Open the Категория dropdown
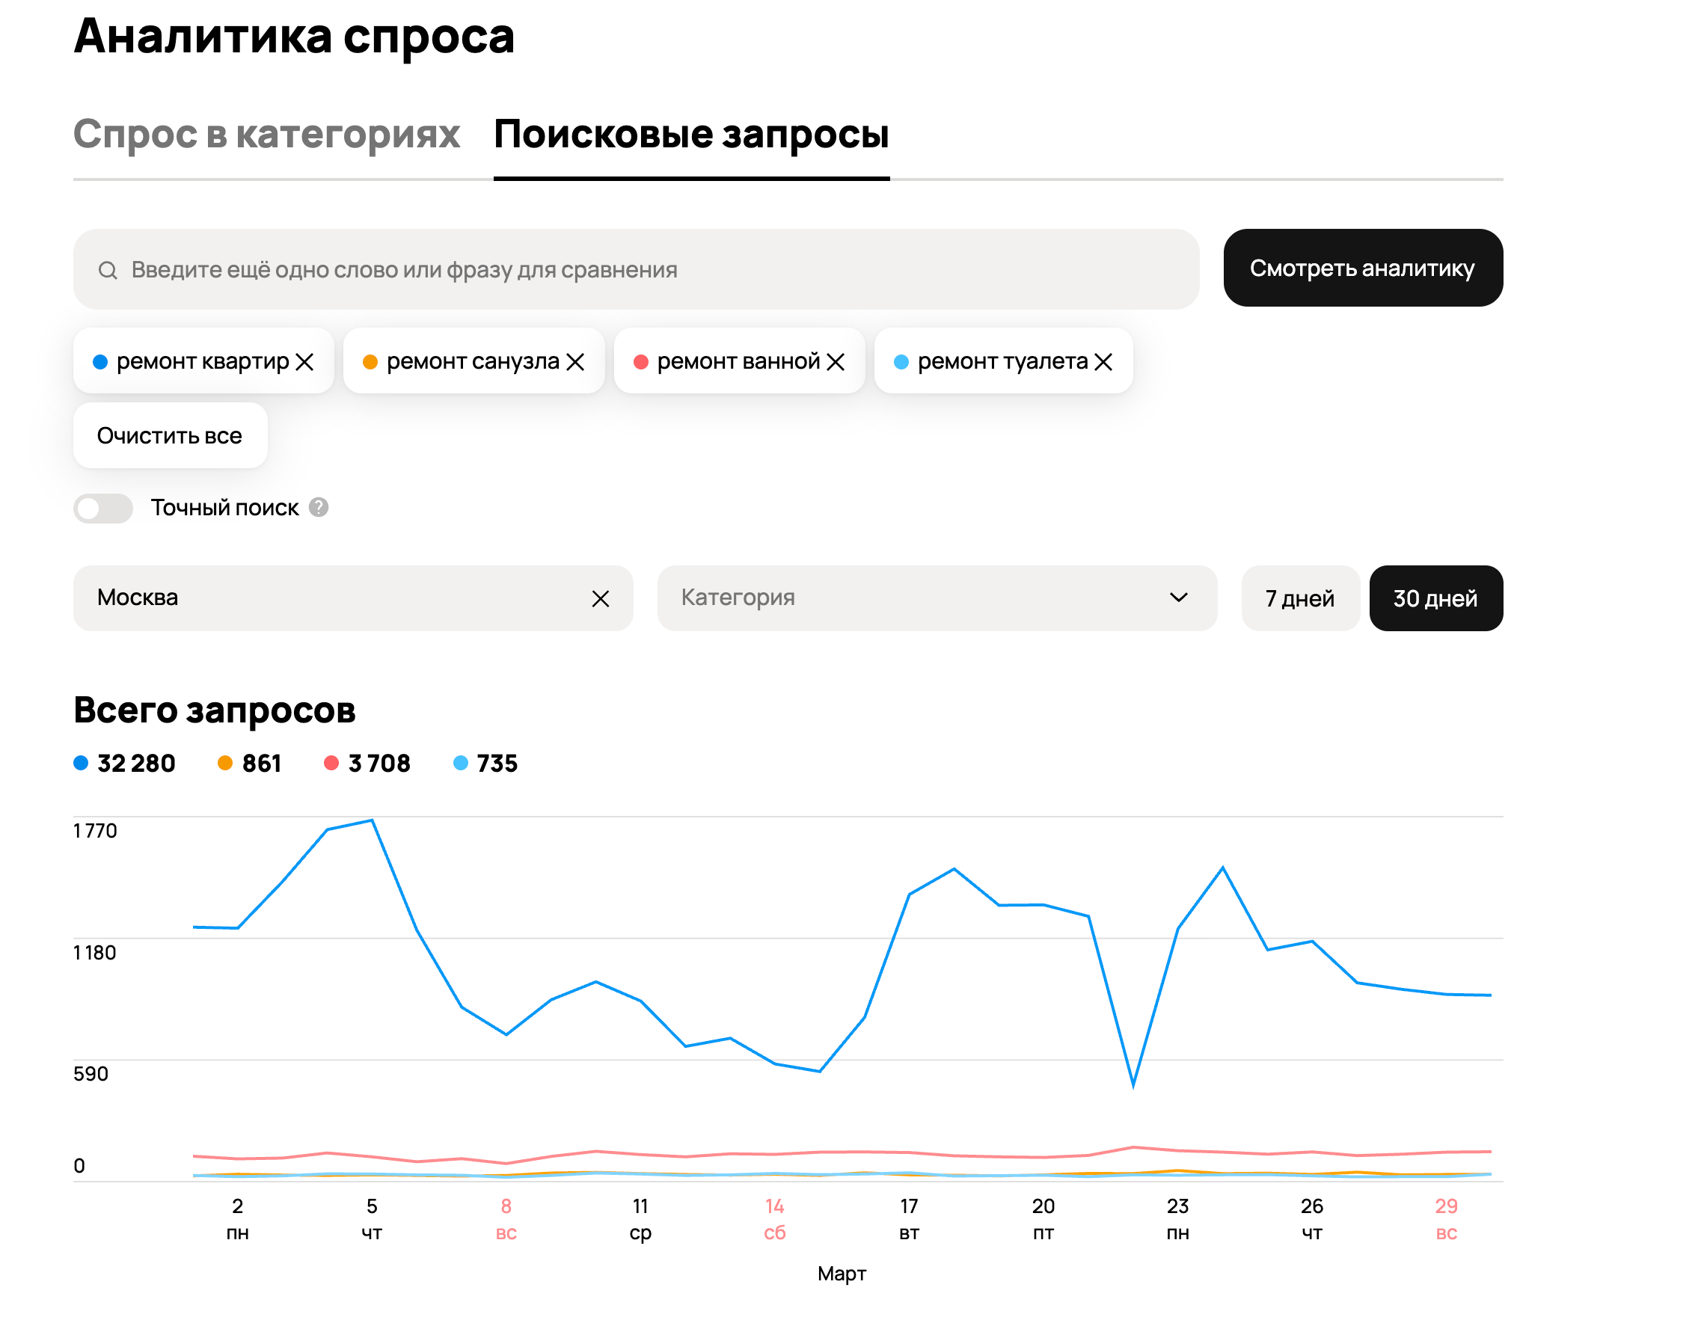Viewport: 1707px width, 1323px height. [x=899, y=598]
